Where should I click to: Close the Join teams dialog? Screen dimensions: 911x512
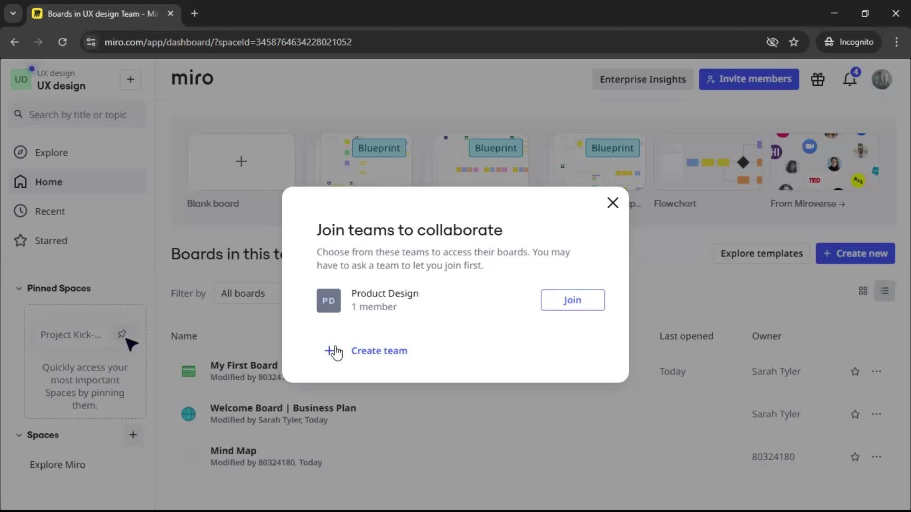613,203
